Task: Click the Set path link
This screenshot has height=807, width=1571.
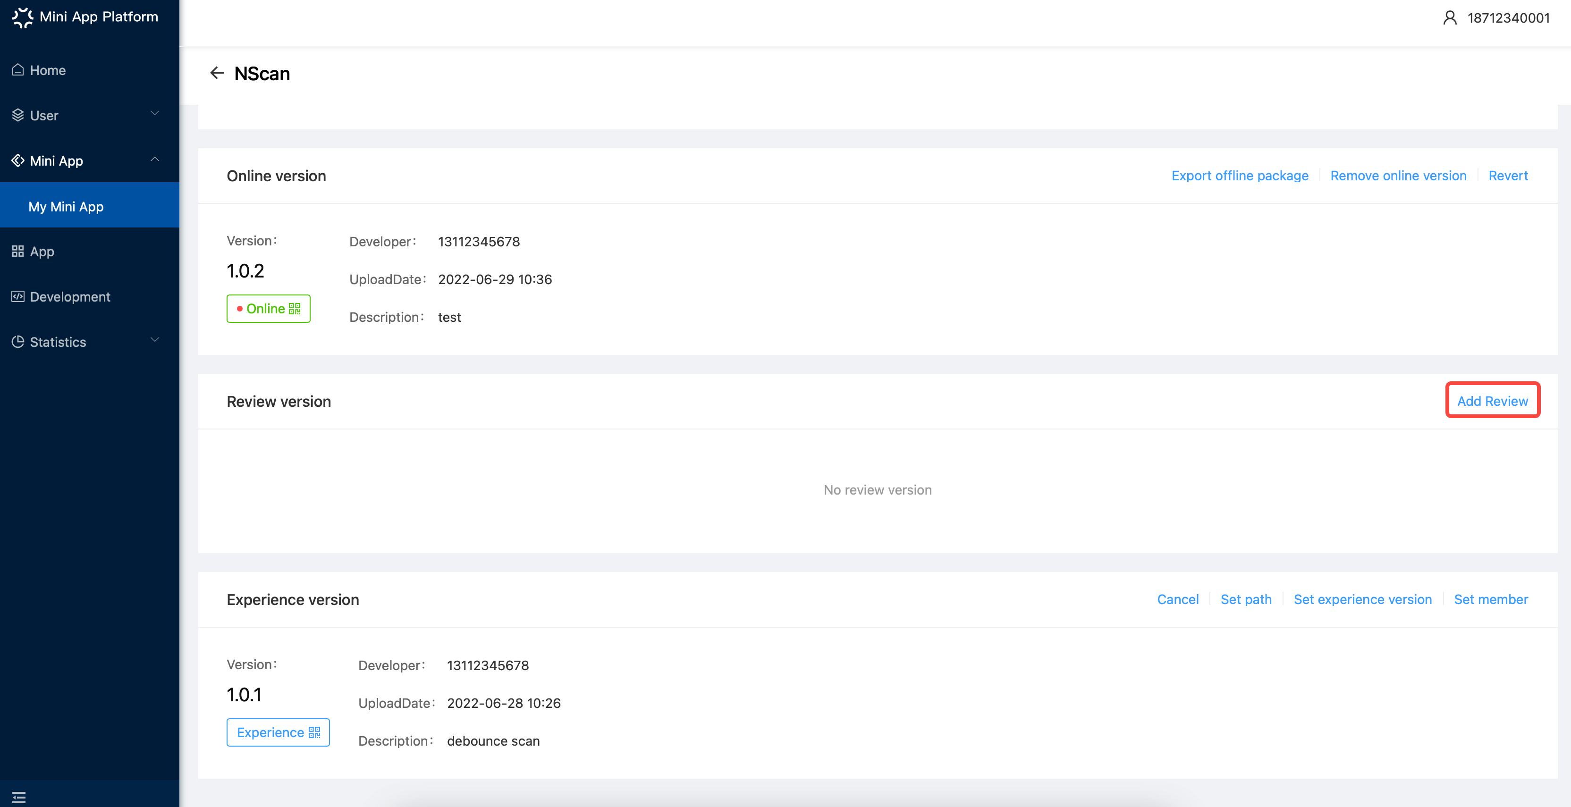Action: click(1246, 599)
